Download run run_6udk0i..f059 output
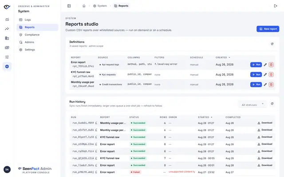This screenshot has height=177, width=284. [x=265, y=123]
